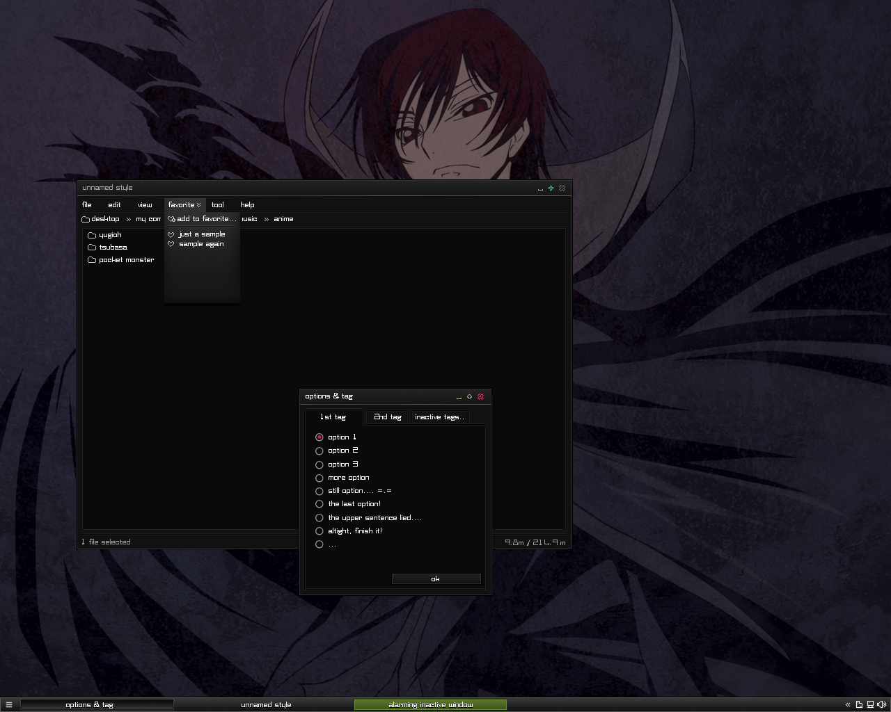Click the desktop folder icon in breadcrumb
This screenshot has height=712, width=891.
[86, 219]
